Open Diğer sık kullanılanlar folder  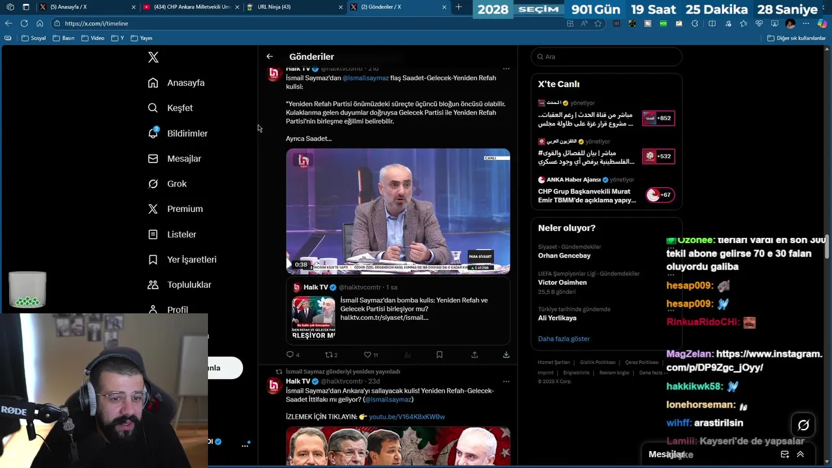coord(796,38)
